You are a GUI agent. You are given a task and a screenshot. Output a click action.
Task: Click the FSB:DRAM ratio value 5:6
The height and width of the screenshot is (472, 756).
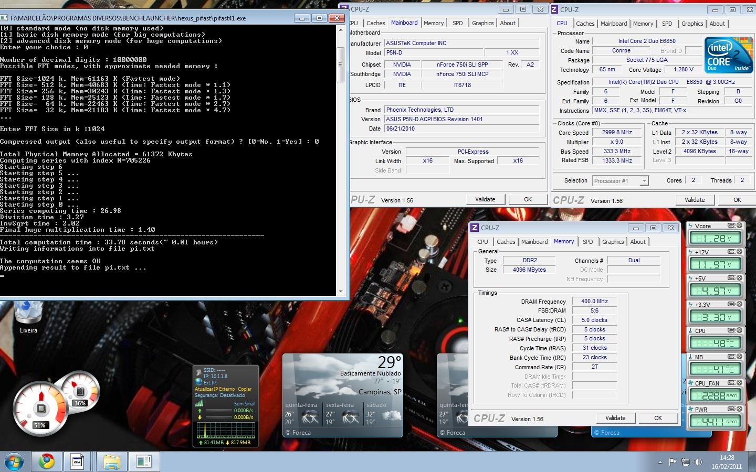[594, 311]
